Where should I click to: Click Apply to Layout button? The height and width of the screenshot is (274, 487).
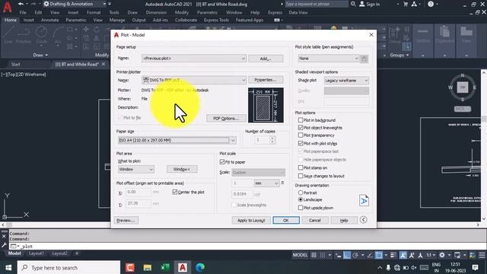(x=251, y=220)
